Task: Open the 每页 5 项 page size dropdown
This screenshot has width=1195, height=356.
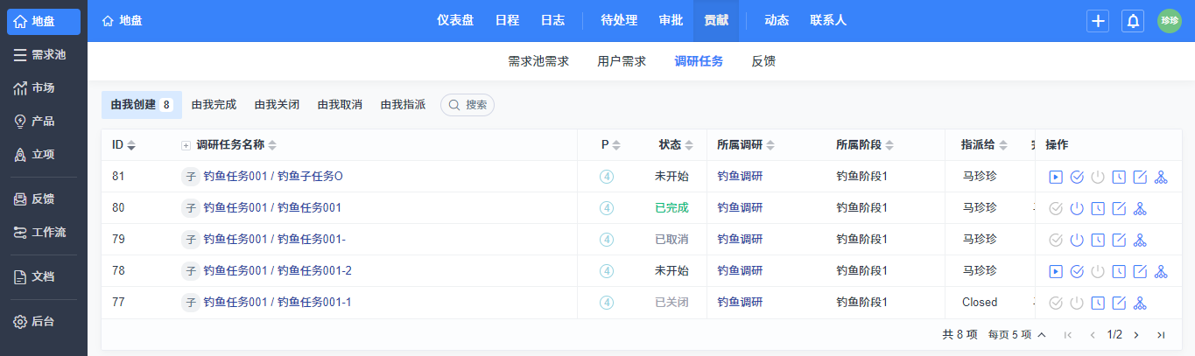Action: coord(1016,334)
